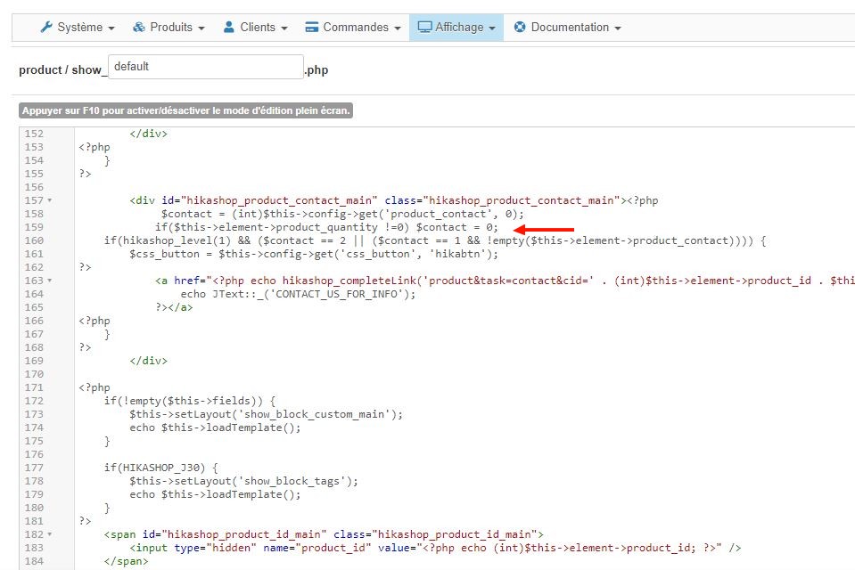Click the cubes icon beside Produits
The width and height of the screenshot is (855, 570).
coord(139,28)
